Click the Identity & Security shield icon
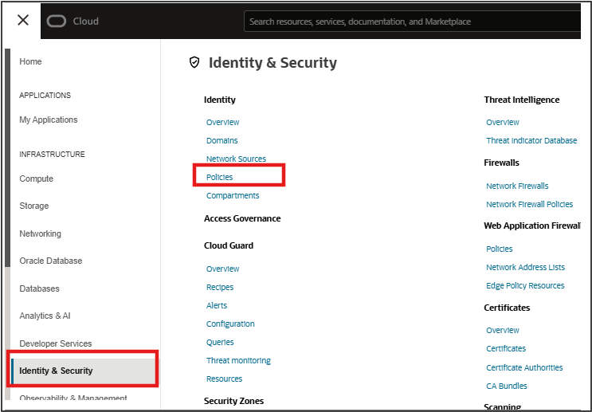Viewport: 592px width, 412px height. (x=194, y=62)
